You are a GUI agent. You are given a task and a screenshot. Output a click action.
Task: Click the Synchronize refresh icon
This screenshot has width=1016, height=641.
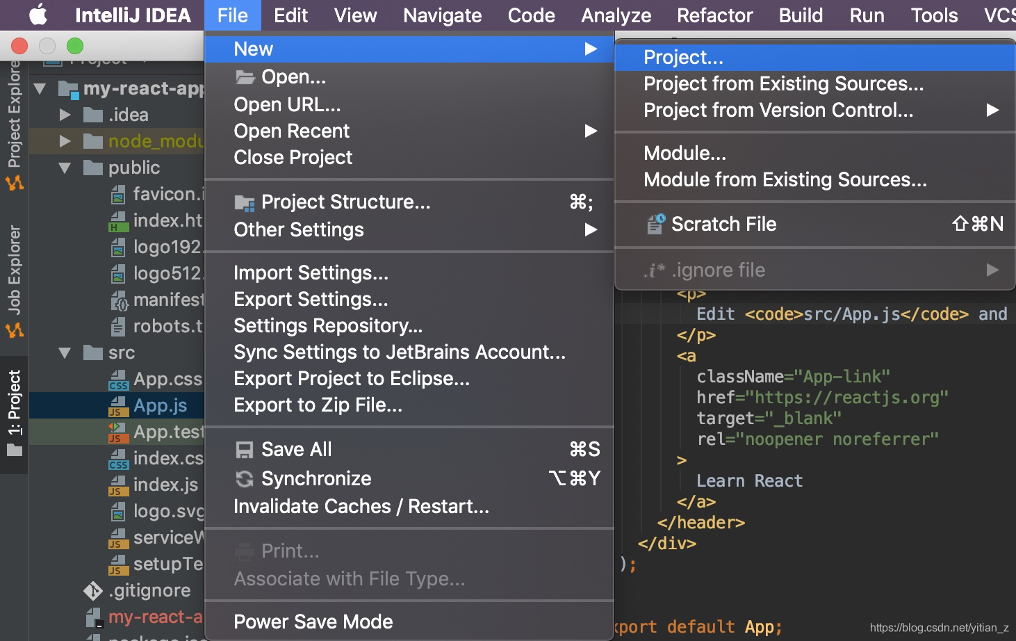245,478
